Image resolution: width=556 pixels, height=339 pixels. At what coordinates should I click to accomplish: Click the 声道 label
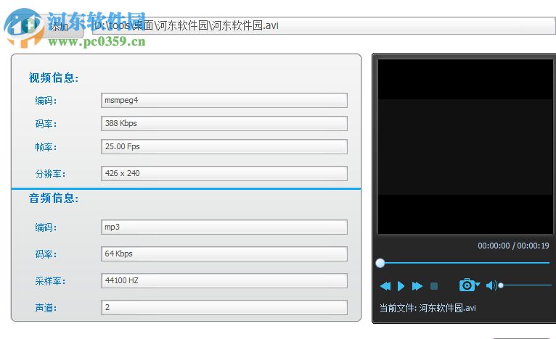pyautogui.click(x=46, y=308)
